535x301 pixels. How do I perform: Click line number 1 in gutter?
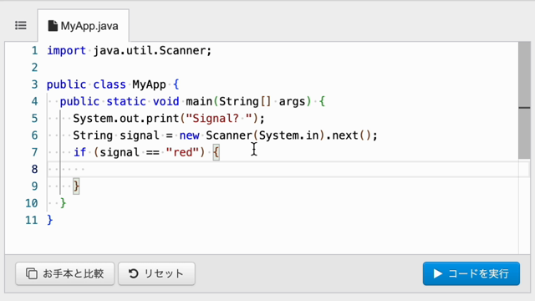[35, 50]
